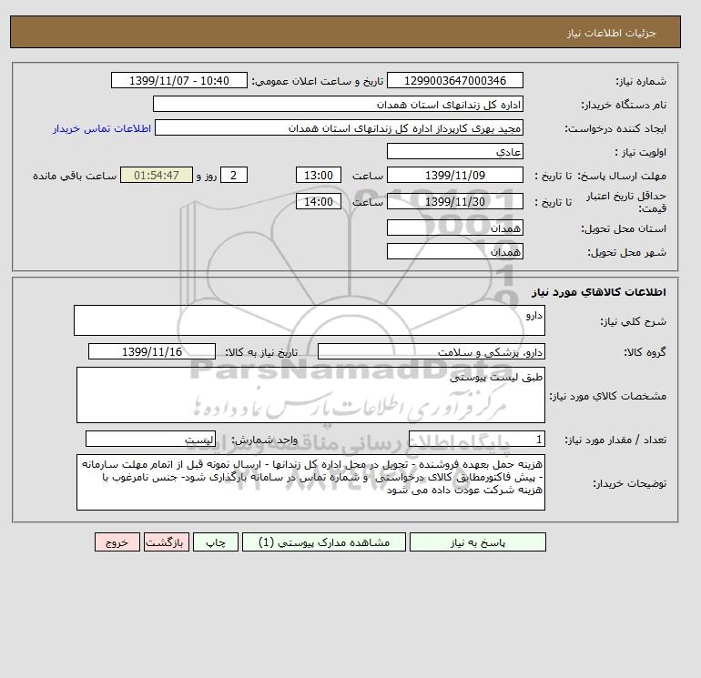Click label 'استان محل تحویل:'
The width and height of the screenshot is (701, 678).
[x=624, y=228]
